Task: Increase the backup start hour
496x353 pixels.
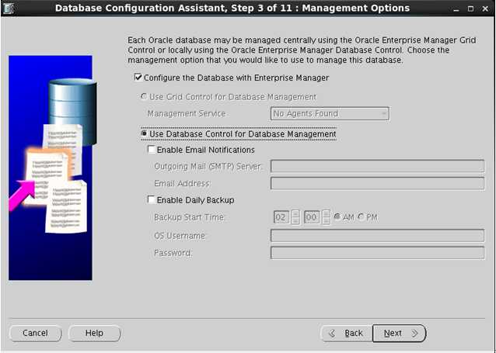Action: 295,214
